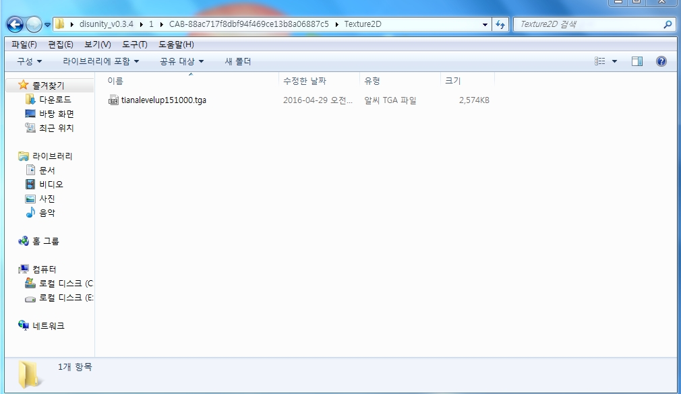Open the 비디오 library

click(51, 185)
